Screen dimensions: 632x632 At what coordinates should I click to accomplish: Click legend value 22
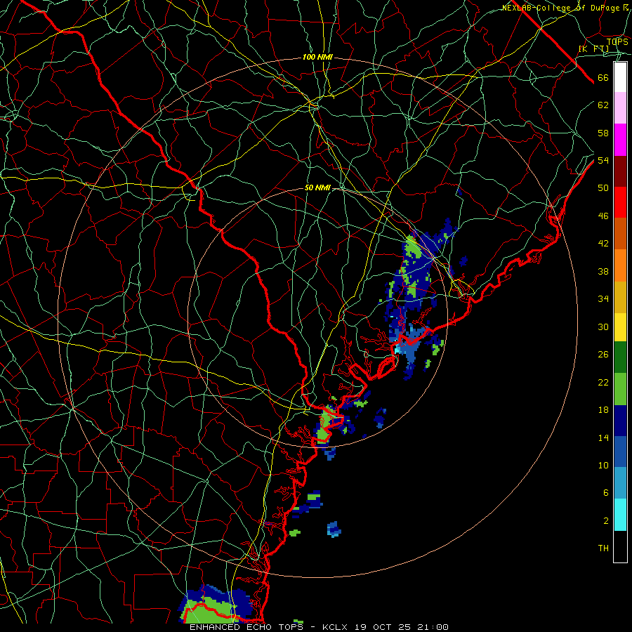click(603, 382)
